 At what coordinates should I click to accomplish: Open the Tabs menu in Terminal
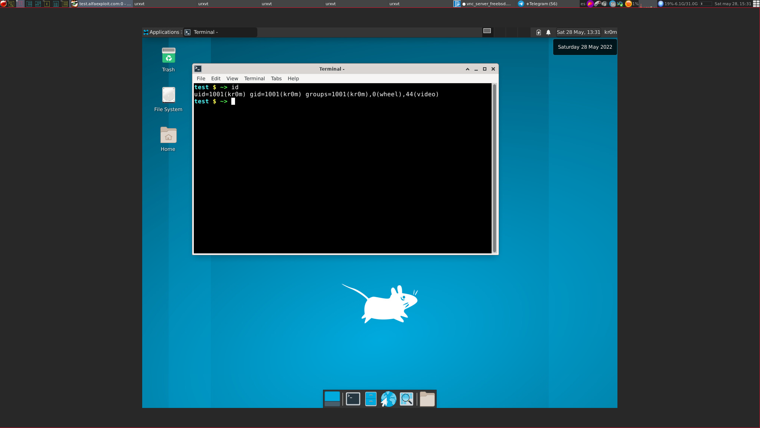click(x=276, y=78)
